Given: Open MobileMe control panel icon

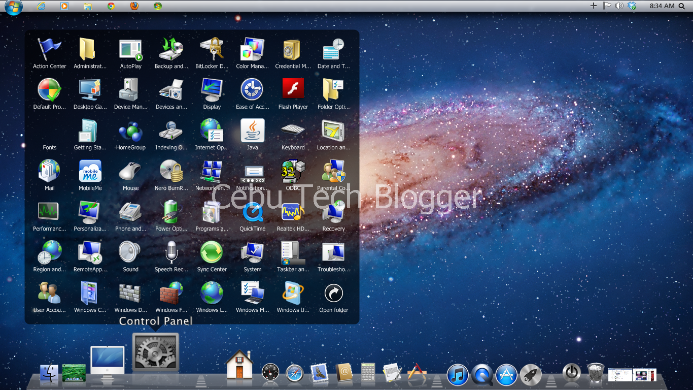Looking at the screenshot, I should point(90,171).
